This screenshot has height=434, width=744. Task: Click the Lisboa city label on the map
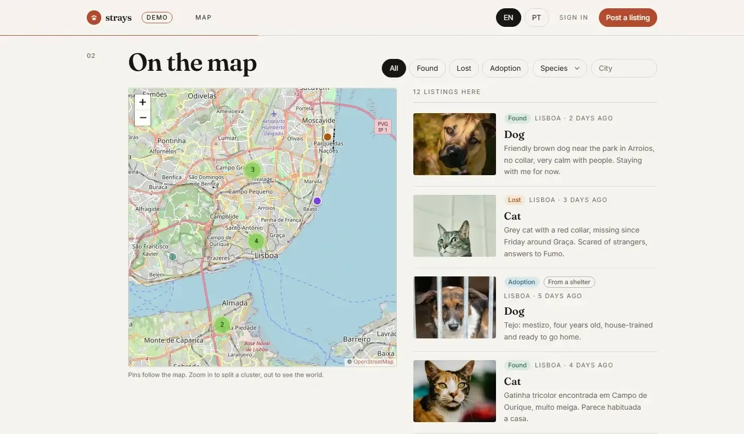(x=267, y=255)
